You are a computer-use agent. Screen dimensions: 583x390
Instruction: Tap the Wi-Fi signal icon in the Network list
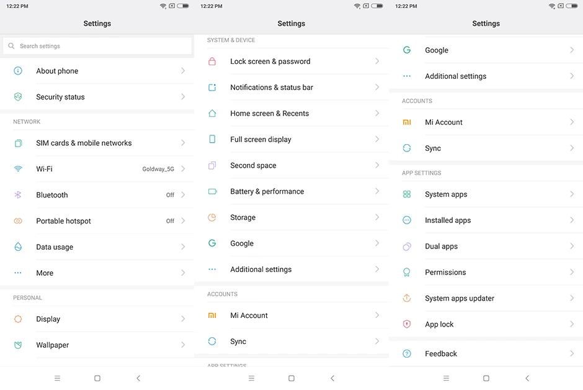point(18,168)
